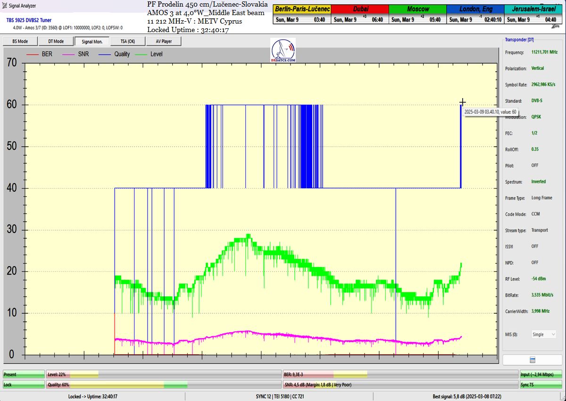Click the green Present status indicator

24,374
